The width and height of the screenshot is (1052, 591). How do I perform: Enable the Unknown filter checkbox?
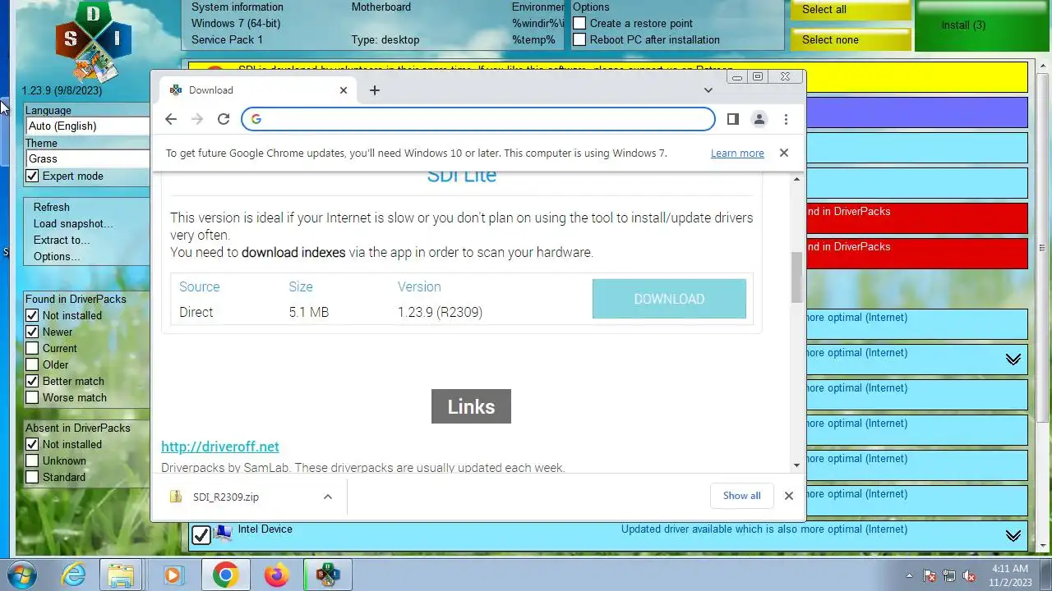tap(32, 460)
